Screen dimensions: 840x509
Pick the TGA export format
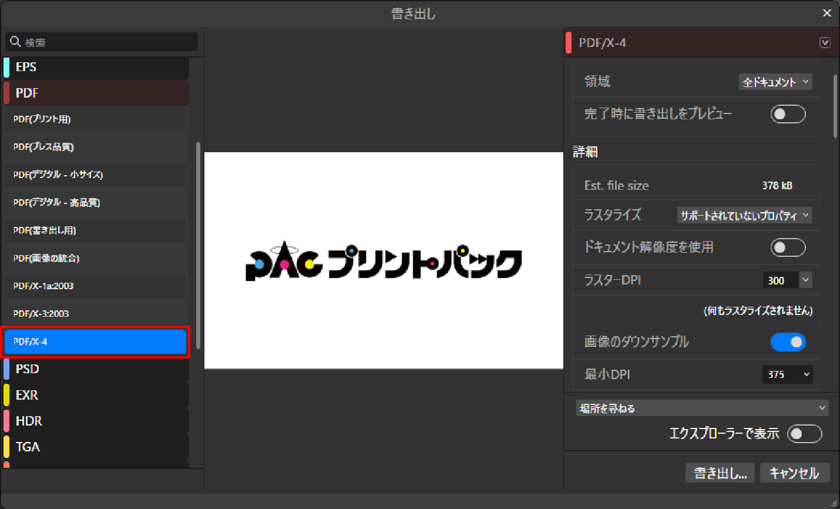96,447
